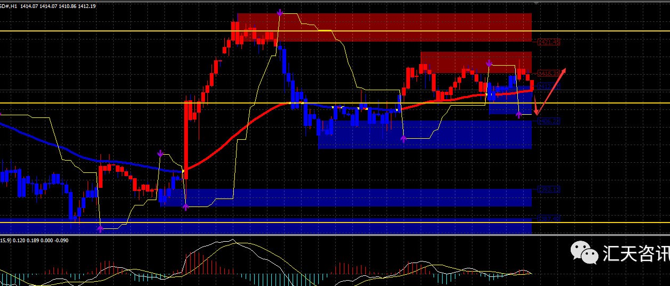Click the purple down arrow at the chart peak
Screen dimensions: 670x286
tap(279, 12)
